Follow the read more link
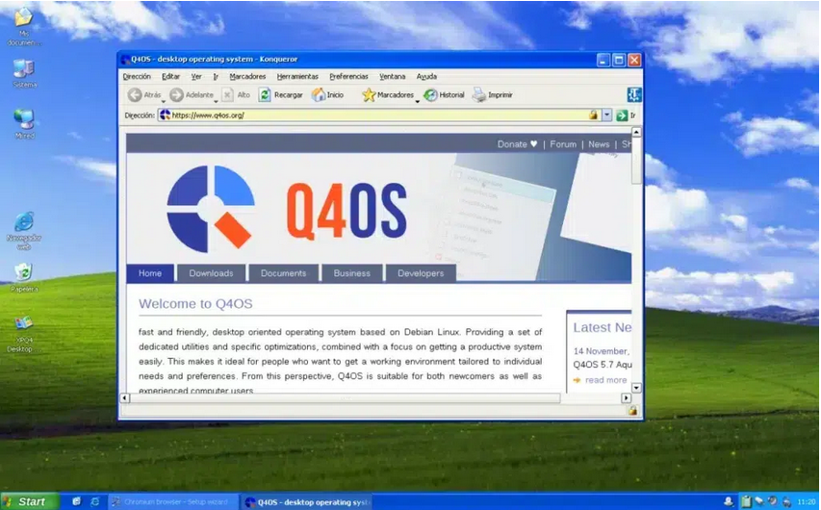 tap(605, 380)
